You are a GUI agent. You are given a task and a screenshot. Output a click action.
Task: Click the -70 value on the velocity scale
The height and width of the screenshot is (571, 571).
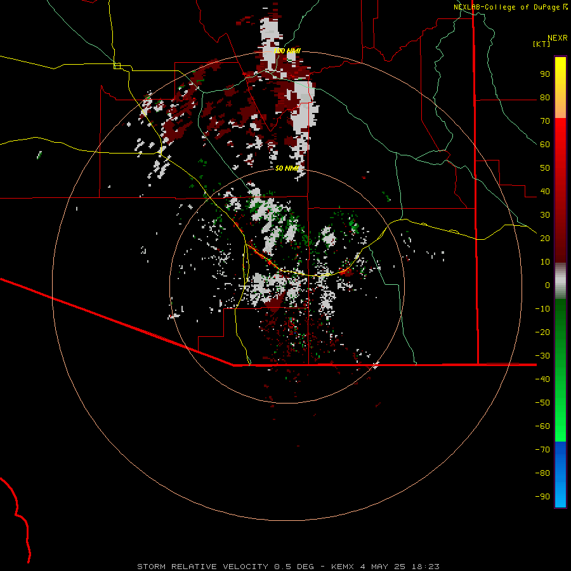(x=542, y=450)
